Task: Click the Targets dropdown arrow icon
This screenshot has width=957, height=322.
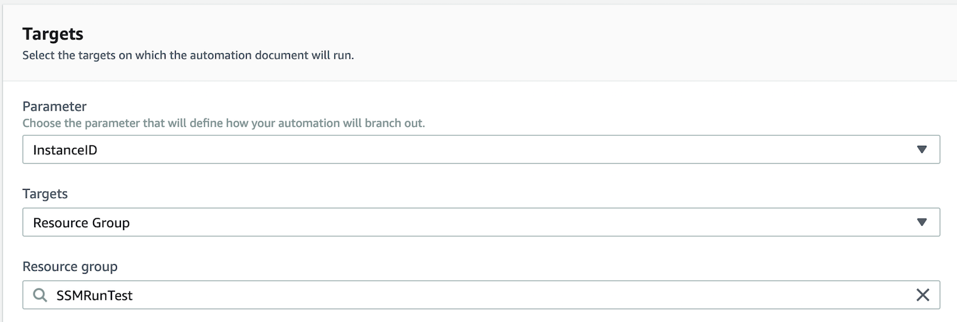Action: pos(921,222)
